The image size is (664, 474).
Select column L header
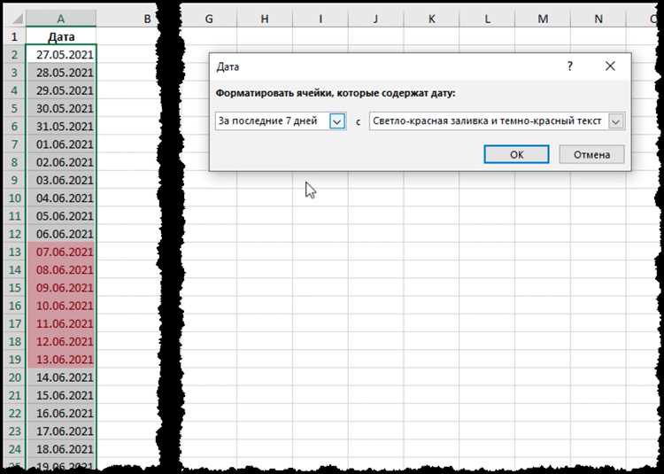[x=487, y=19]
